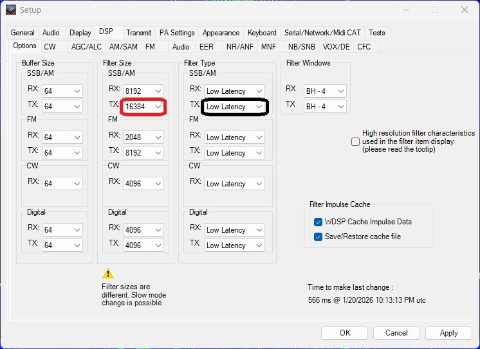Toggle Save/Restore cache file checkbox
The height and width of the screenshot is (349, 480).
[x=318, y=237]
